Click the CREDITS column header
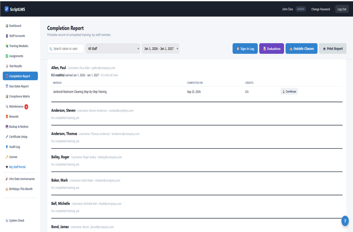This screenshot has height=232, width=353. pyautogui.click(x=249, y=83)
